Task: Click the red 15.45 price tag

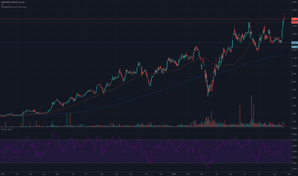Action: (x=294, y=22)
